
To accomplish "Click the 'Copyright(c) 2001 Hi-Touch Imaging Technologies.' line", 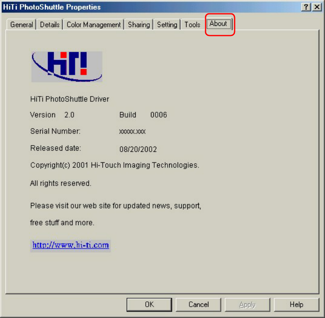I will pyautogui.click(x=115, y=165).
